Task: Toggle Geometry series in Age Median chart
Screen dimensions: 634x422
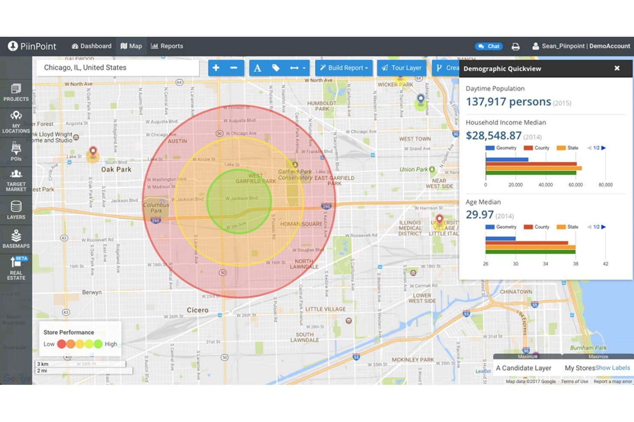Action: coord(501,227)
